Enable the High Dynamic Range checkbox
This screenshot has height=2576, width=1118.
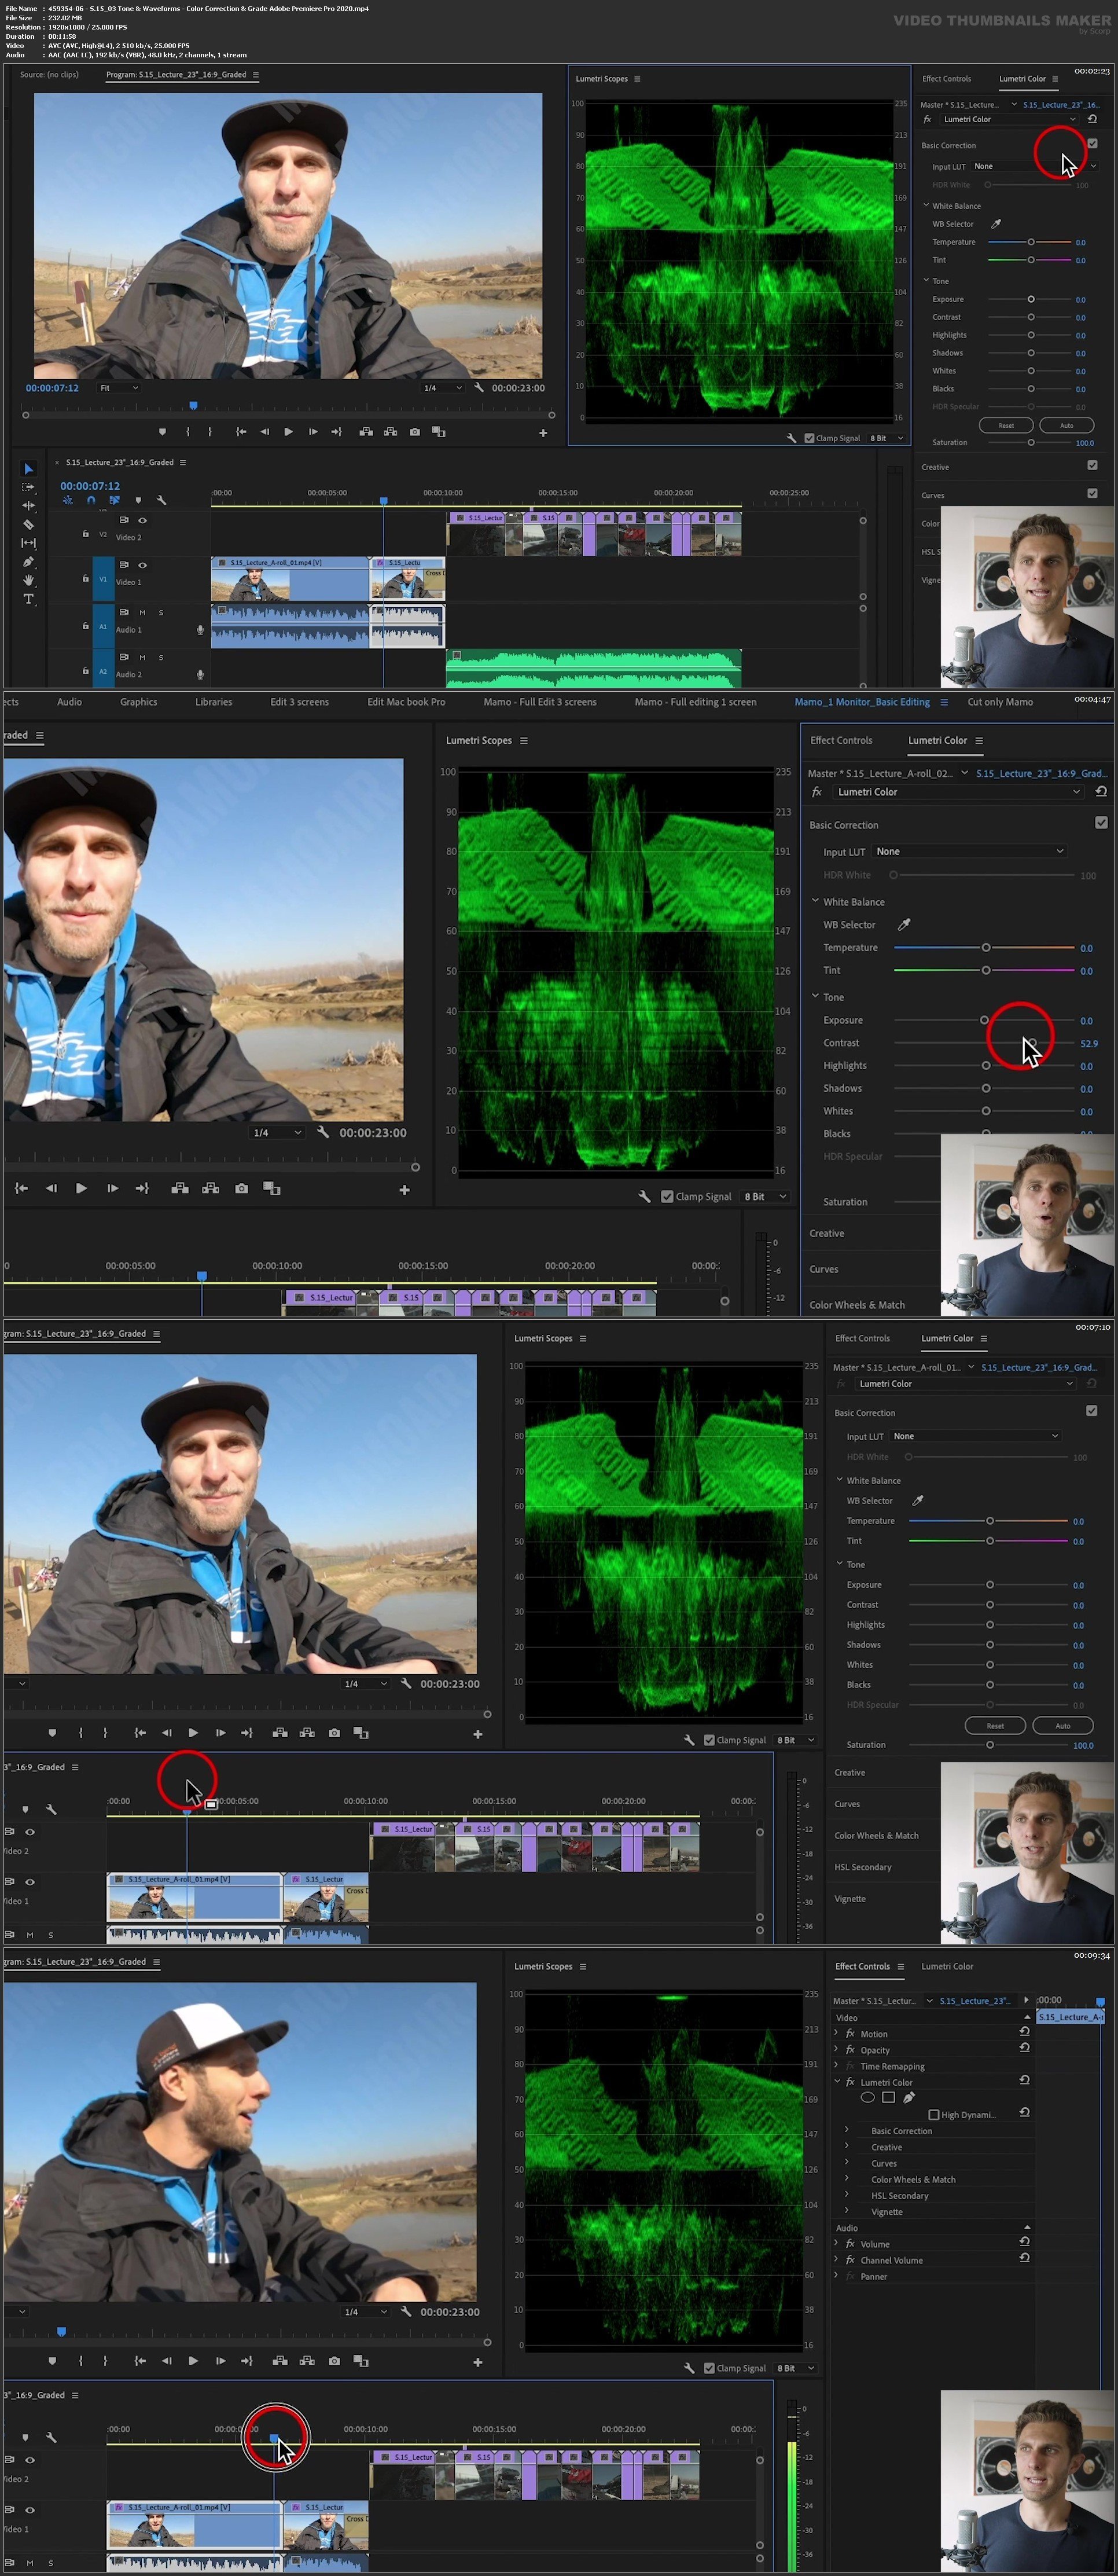click(x=933, y=2115)
